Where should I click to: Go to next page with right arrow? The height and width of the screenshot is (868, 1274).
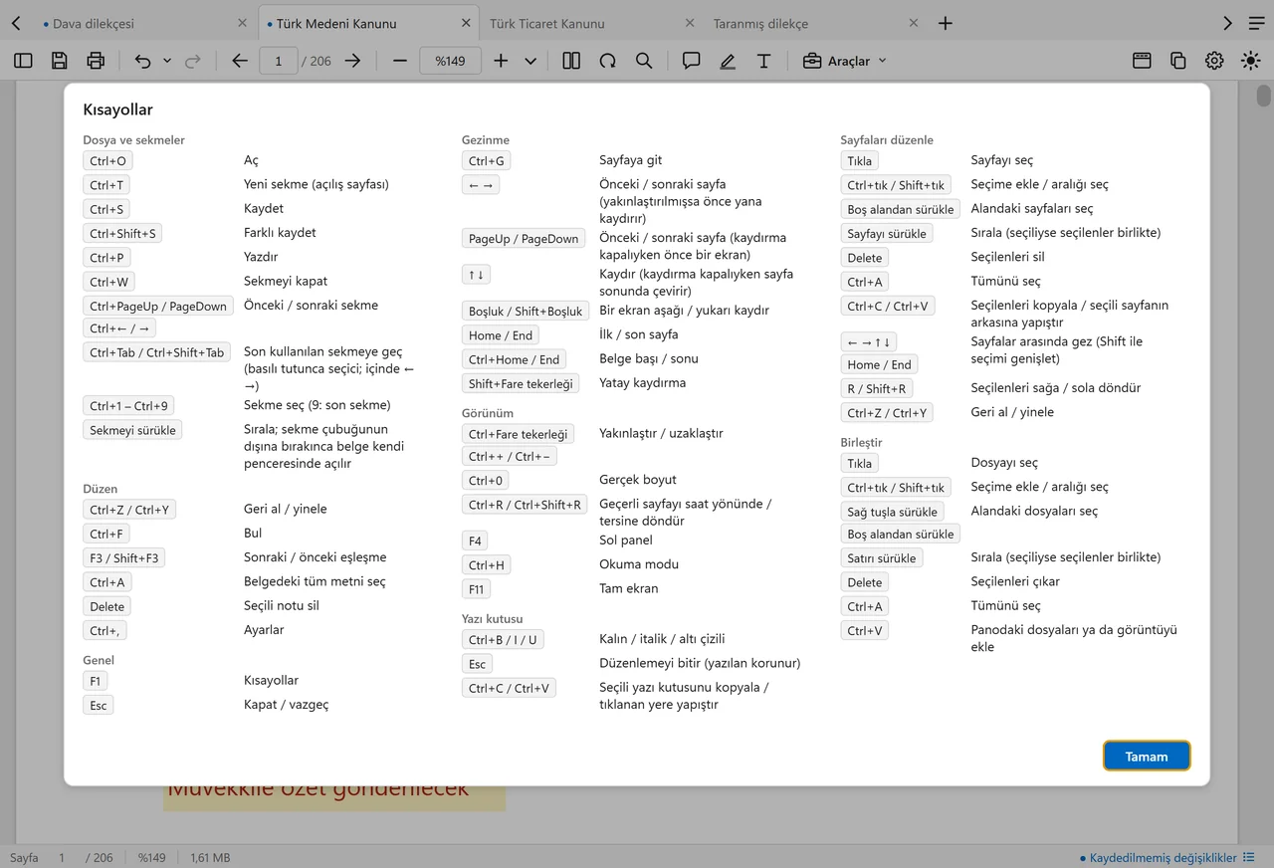[x=352, y=61]
